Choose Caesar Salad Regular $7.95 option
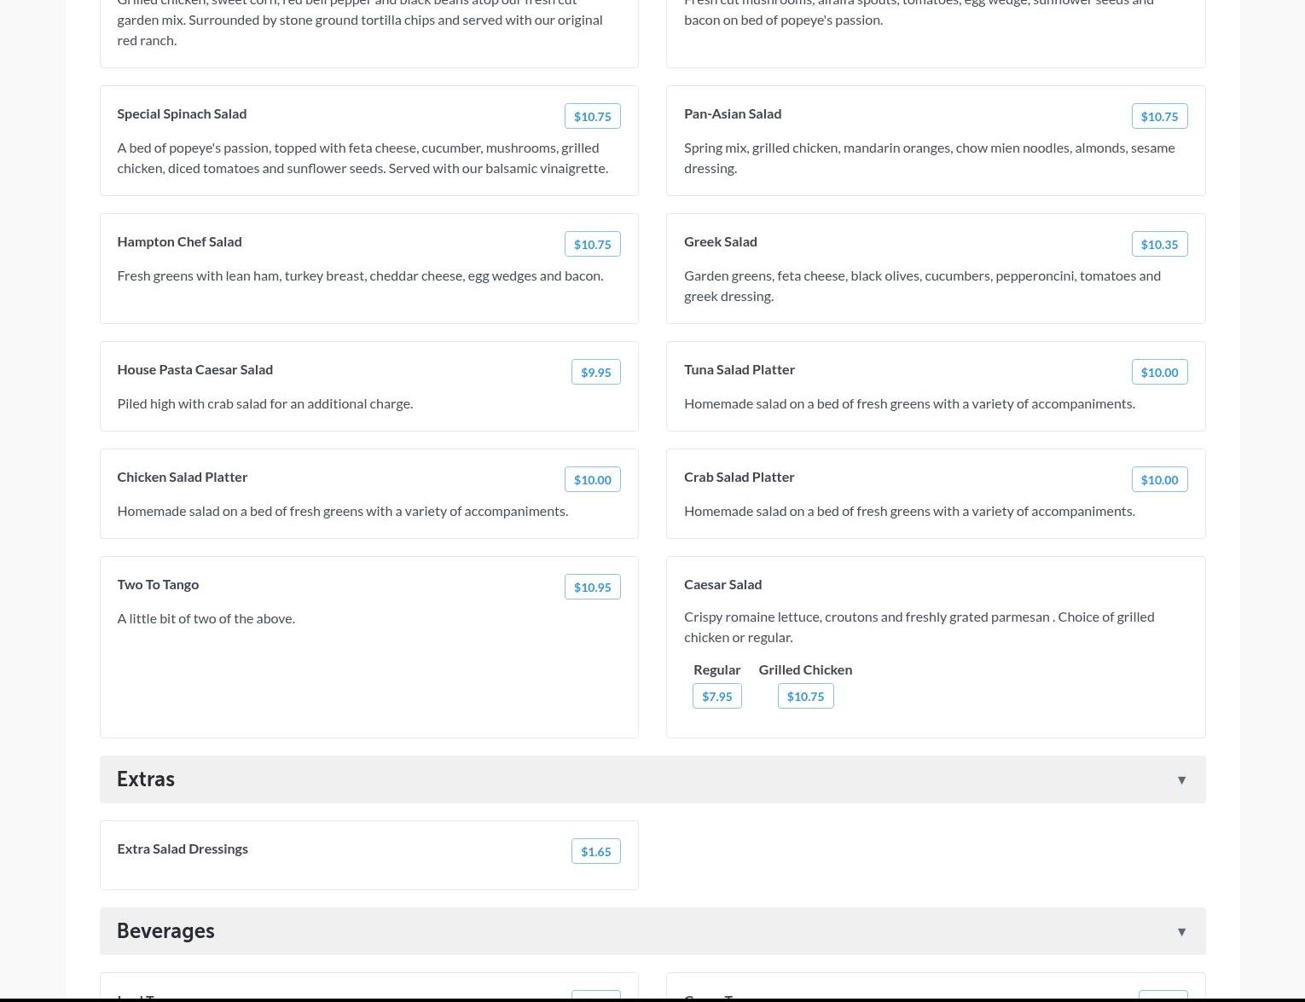This screenshot has height=1002, width=1305. [x=716, y=697]
